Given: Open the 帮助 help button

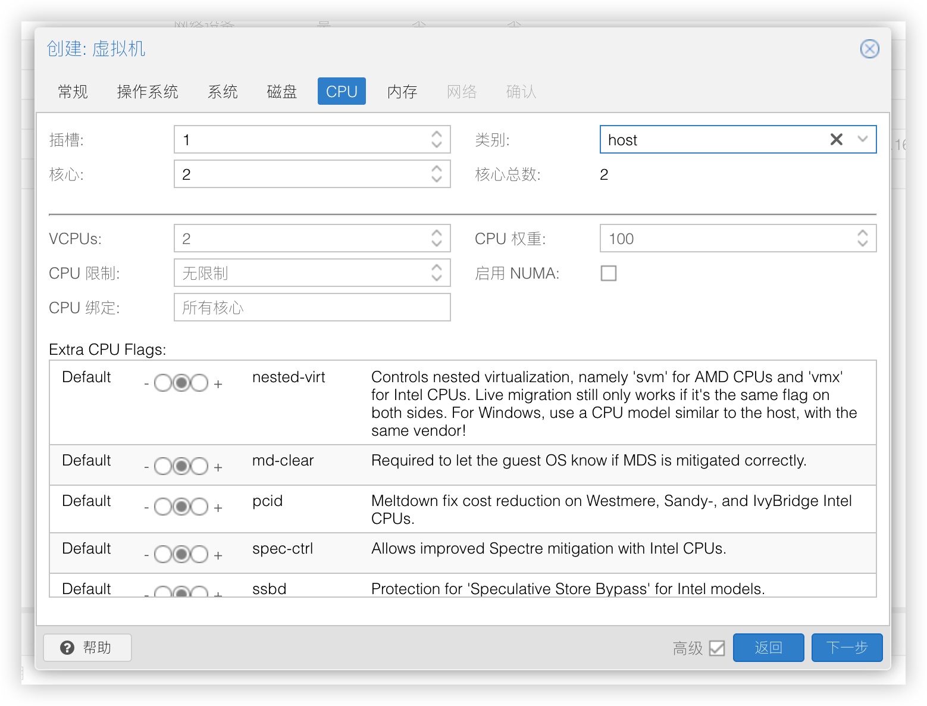Looking at the screenshot, I should click(x=87, y=648).
